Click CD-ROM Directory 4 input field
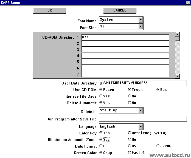The image size is (191, 158). 125,56
